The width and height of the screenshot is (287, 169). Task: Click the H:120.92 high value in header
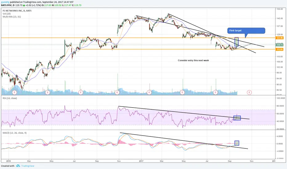(57, 5)
